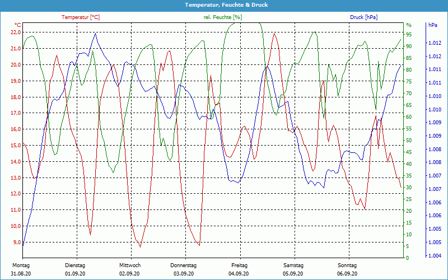Image resolution: width=448 pixels, height=280 pixels.
Task: Click the green '%' axis unit label
Action: point(409,25)
